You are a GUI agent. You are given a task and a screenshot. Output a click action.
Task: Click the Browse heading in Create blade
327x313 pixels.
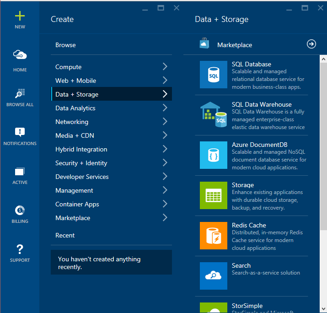(65, 45)
